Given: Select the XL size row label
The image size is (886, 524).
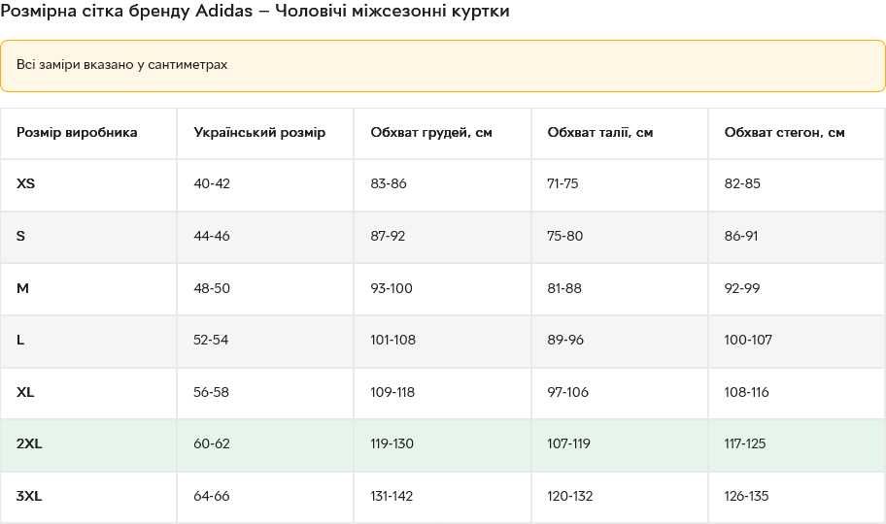Looking at the screenshot, I should pyautogui.click(x=26, y=392).
